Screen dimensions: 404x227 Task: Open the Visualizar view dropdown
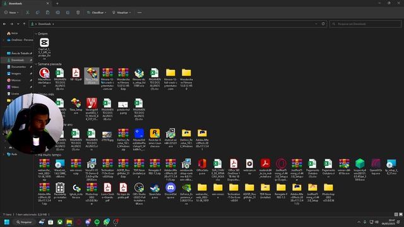122,13
